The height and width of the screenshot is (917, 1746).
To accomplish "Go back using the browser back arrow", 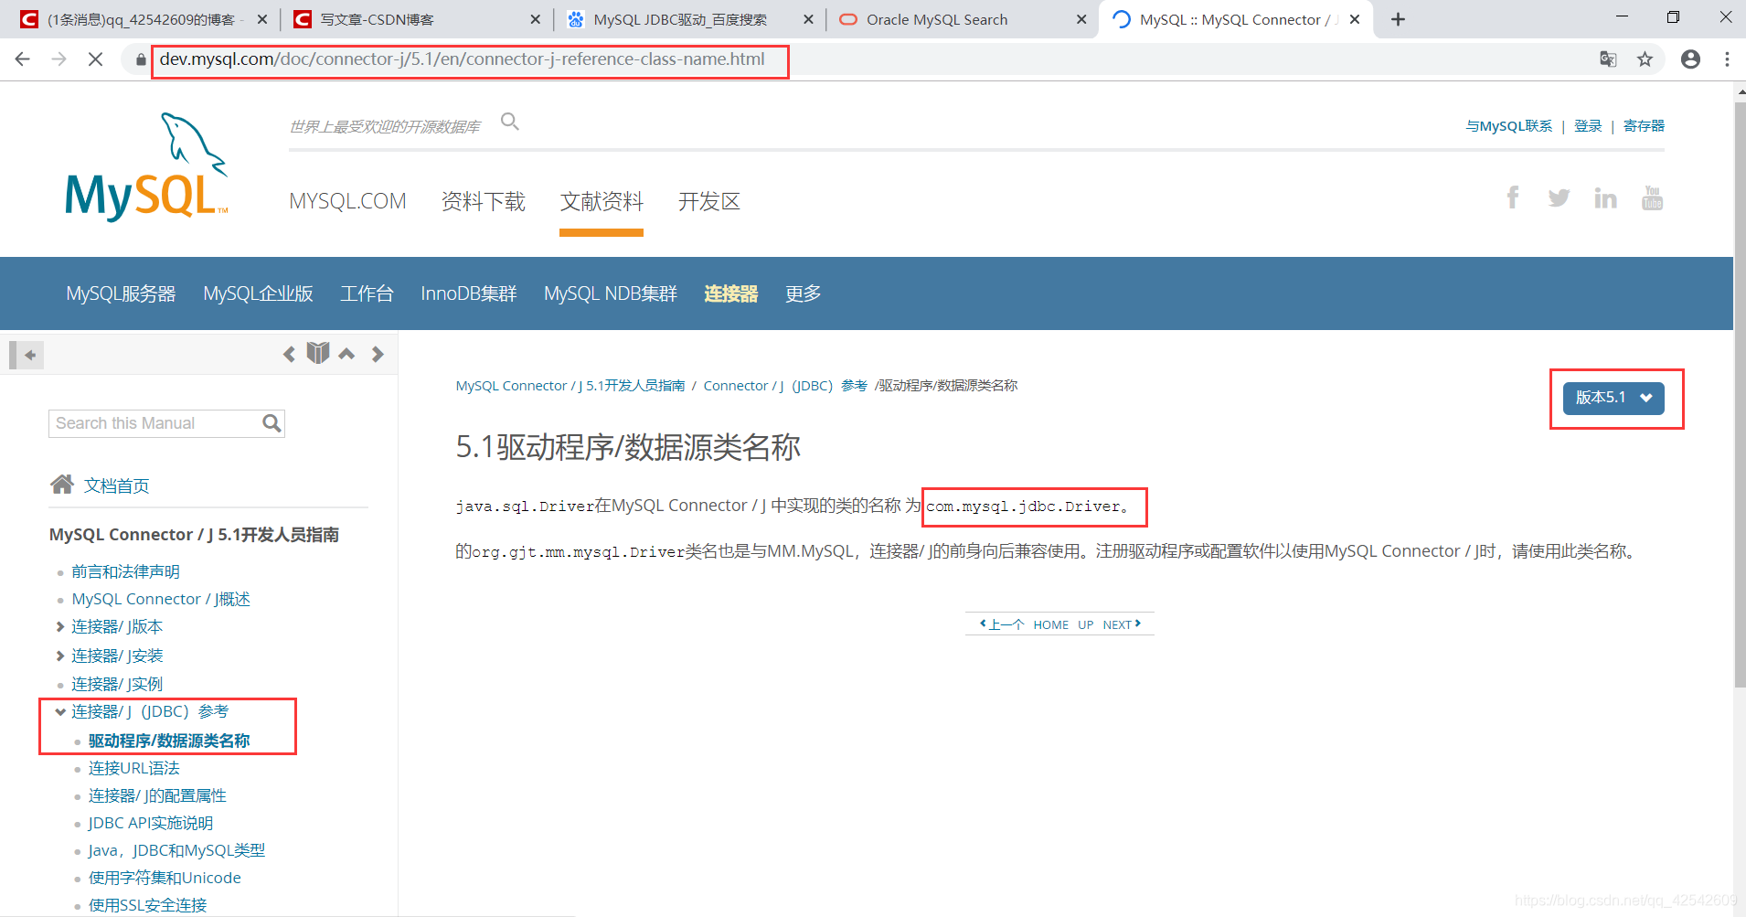I will coord(23,59).
